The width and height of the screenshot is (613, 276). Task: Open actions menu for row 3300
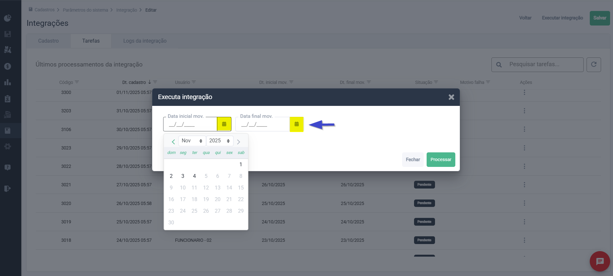click(524, 92)
